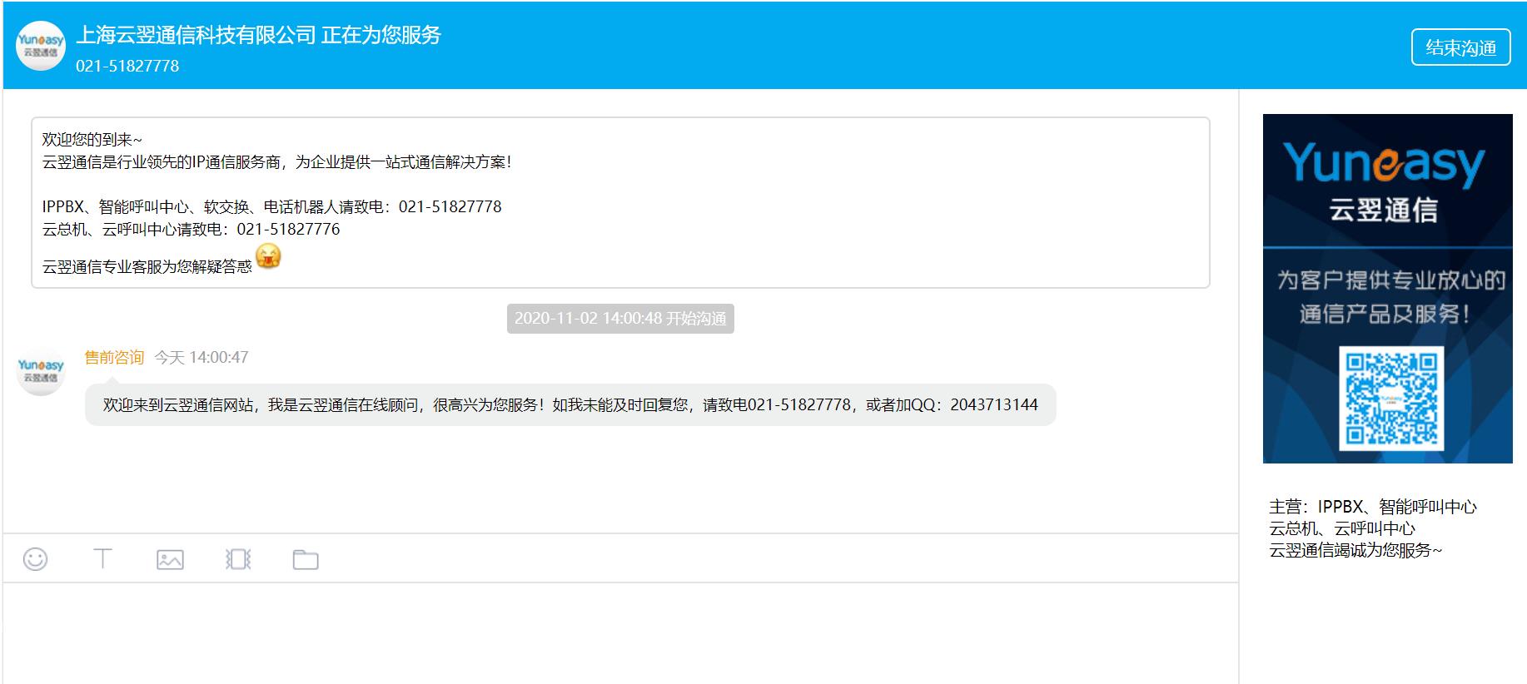Open the text formatting T icon
This screenshot has width=1527, height=684.
[x=102, y=558]
